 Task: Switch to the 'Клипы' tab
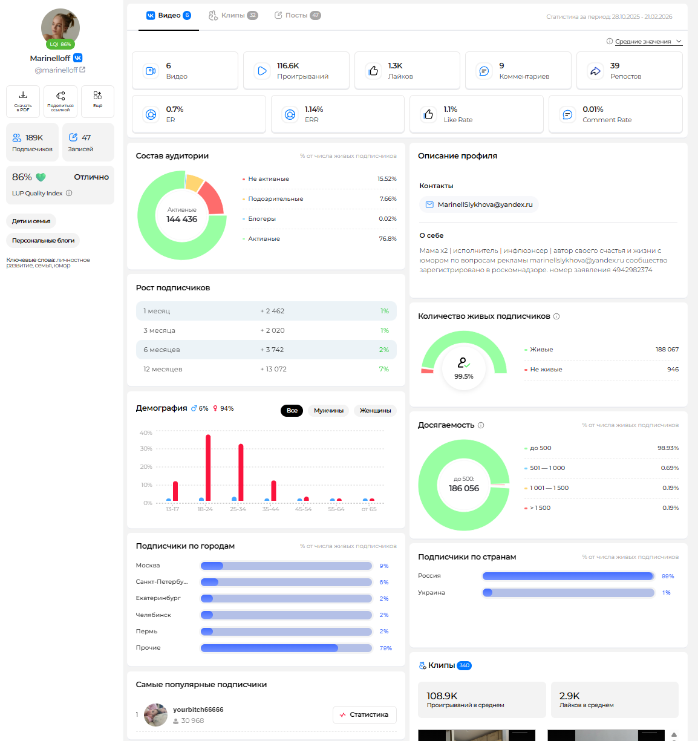point(233,15)
